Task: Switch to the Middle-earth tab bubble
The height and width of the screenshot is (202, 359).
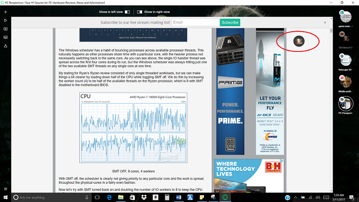Action: pos(346,82)
